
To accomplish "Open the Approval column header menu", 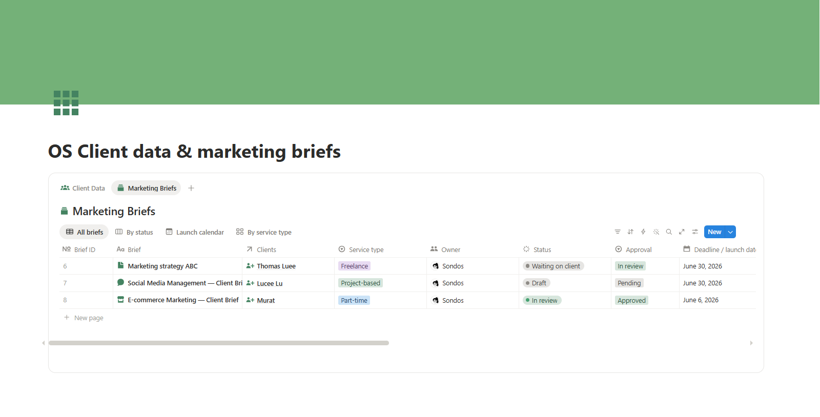I will click(x=633, y=249).
